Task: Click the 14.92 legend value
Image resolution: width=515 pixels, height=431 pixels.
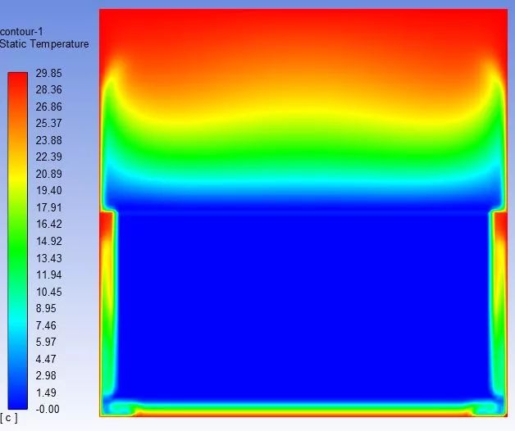Action: tap(48, 241)
